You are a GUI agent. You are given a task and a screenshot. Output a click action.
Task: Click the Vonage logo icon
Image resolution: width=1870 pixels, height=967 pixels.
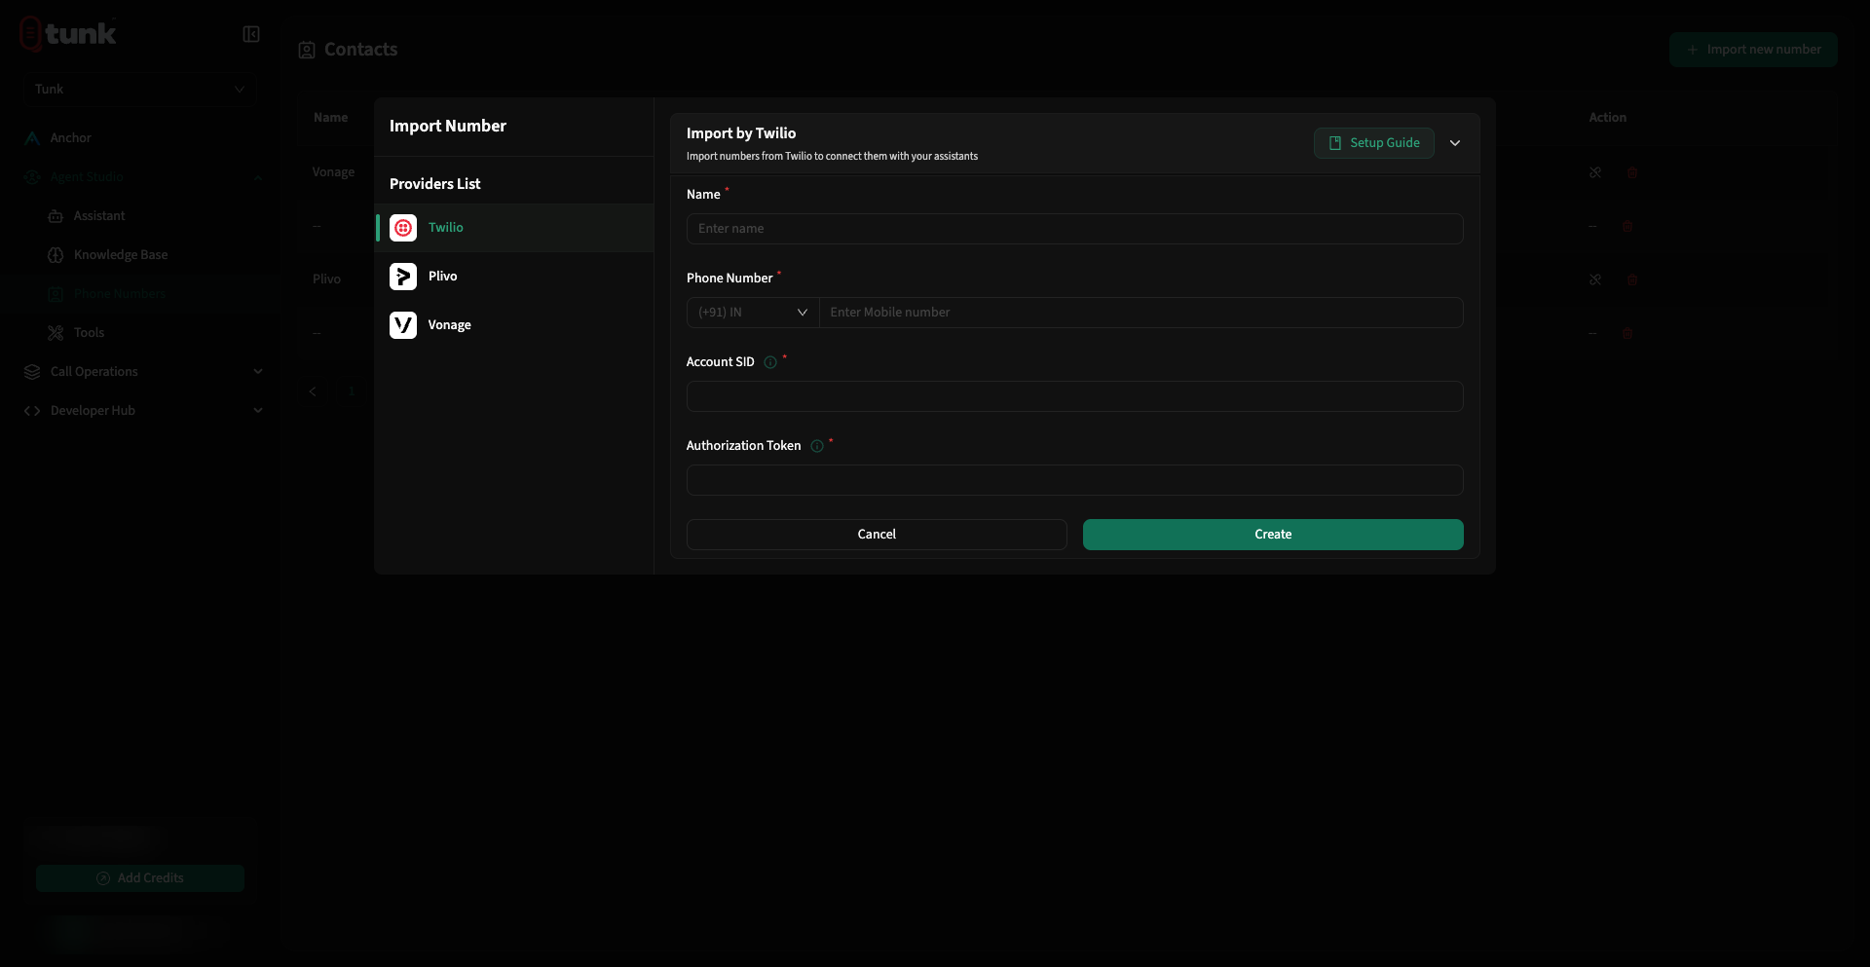point(403,325)
